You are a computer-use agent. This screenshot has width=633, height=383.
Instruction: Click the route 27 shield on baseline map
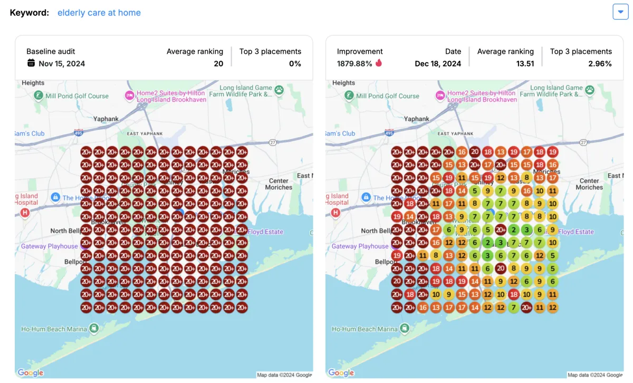[x=273, y=142]
